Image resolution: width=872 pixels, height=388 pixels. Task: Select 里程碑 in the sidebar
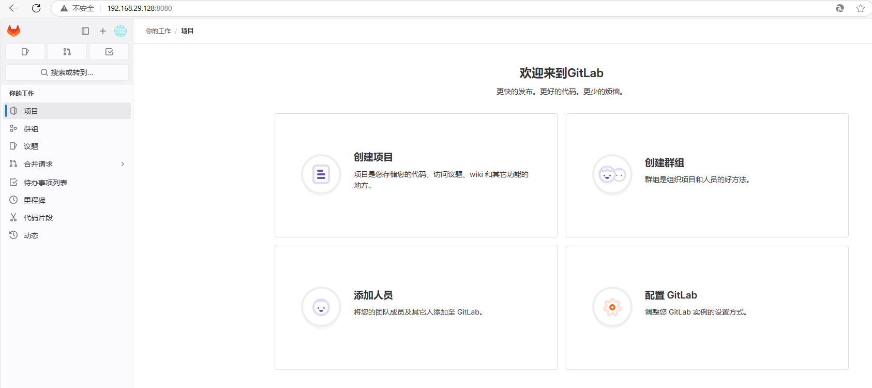(x=68, y=200)
